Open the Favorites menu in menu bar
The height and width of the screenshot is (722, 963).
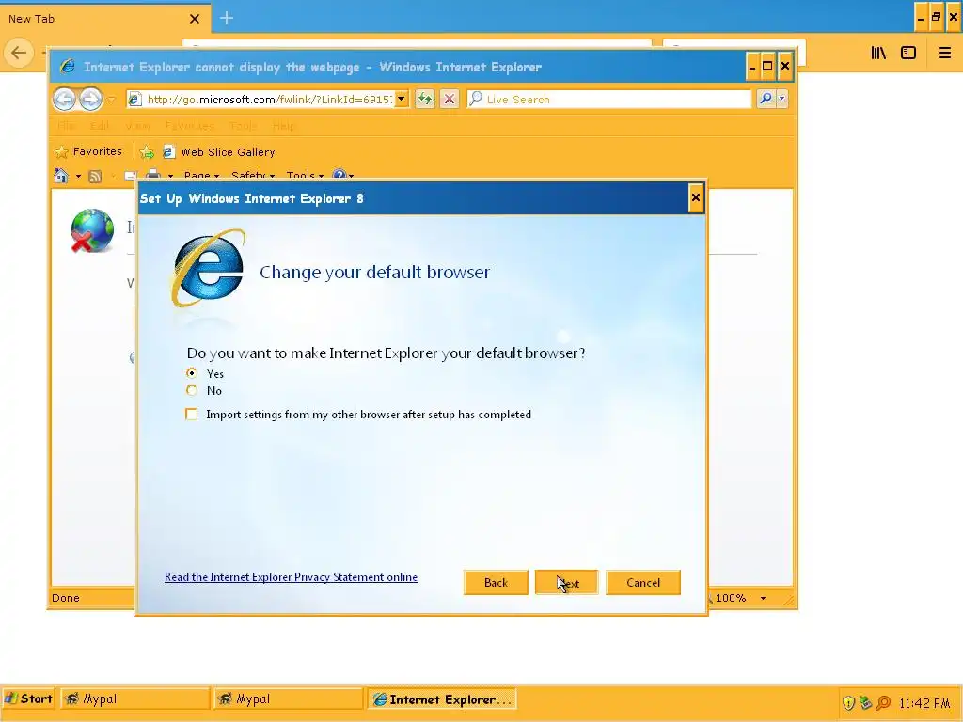pos(189,126)
